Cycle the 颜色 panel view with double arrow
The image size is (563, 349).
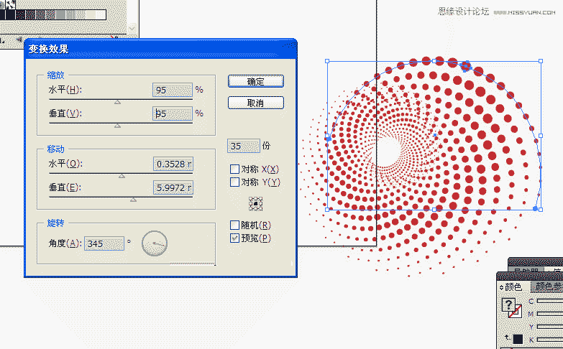point(502,288)
